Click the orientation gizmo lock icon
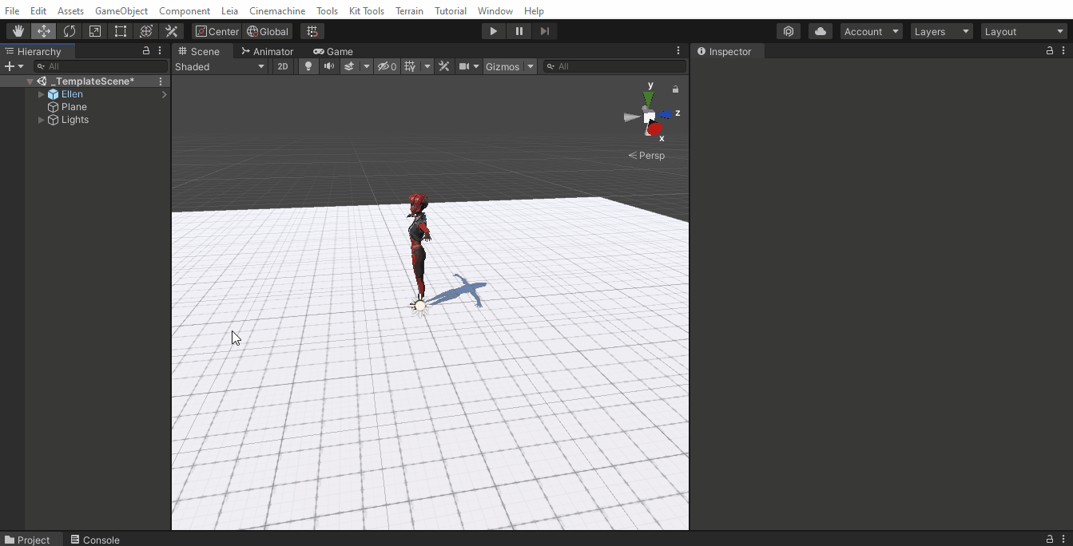1073x546 pixels. click(676, 89)
